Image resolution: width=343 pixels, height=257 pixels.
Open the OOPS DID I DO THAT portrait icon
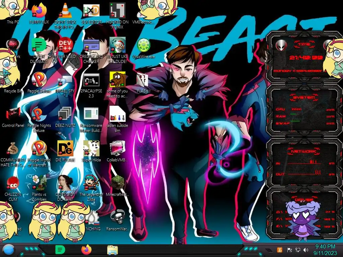(x=65, y=188)
